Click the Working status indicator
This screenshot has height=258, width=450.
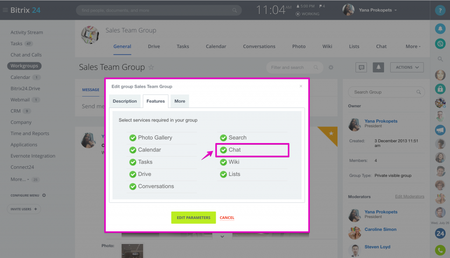tap(308, 14)
